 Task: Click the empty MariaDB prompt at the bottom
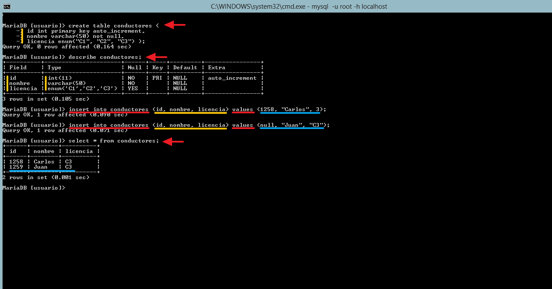click(34, 188)
